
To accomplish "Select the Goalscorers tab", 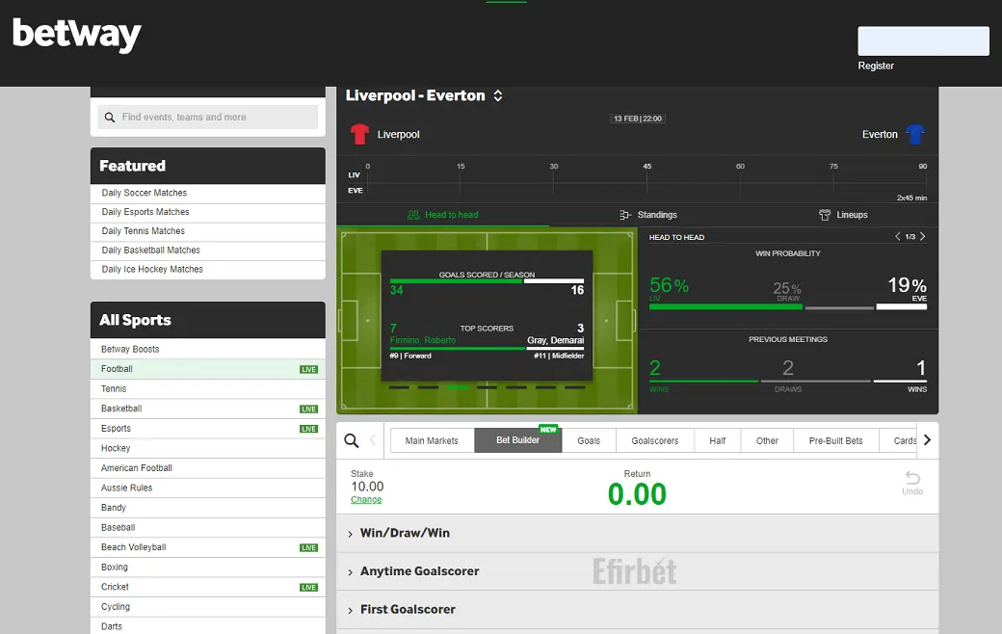I will (655, 440).
